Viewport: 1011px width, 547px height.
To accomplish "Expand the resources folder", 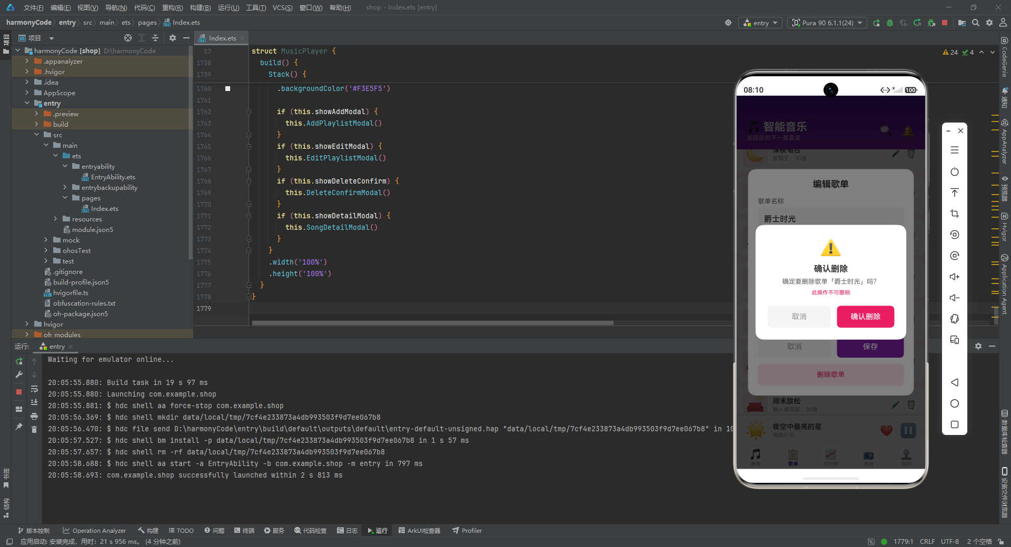I will [55, 219].
